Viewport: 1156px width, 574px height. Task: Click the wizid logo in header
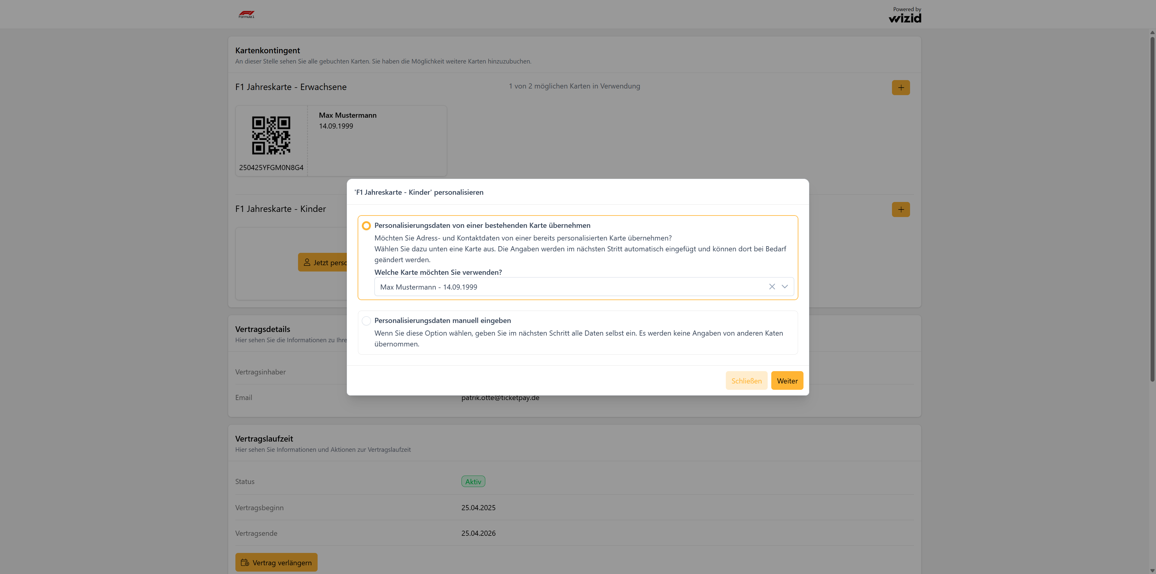tap(905, 18)
